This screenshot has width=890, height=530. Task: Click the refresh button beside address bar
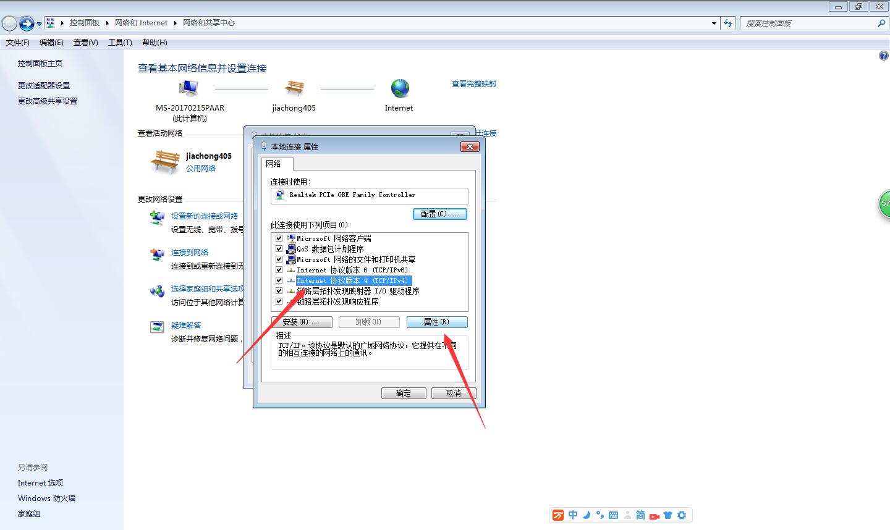[x=728, y=23]
